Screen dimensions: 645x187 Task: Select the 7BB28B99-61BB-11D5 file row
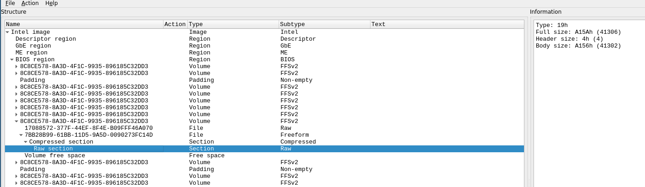click(x=264, y=135)
